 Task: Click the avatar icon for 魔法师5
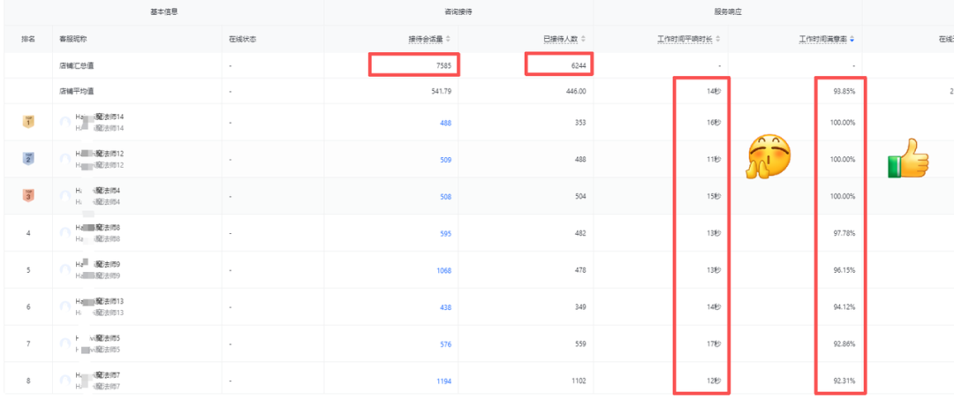[x=65, y=343]
